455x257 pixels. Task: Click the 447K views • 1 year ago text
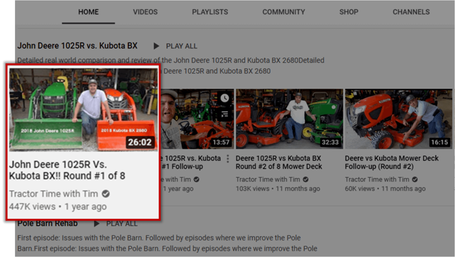pyautogui.click(x=58, y=206)
